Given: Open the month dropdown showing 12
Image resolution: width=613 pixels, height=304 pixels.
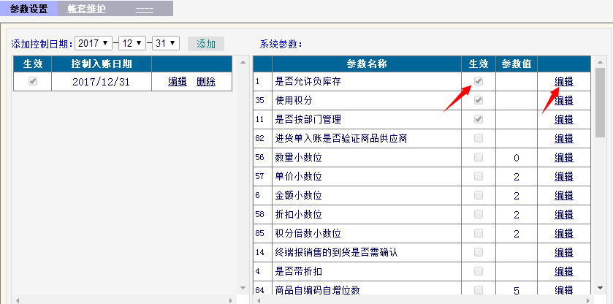Looking at the screenshot, I should point(132,43).
